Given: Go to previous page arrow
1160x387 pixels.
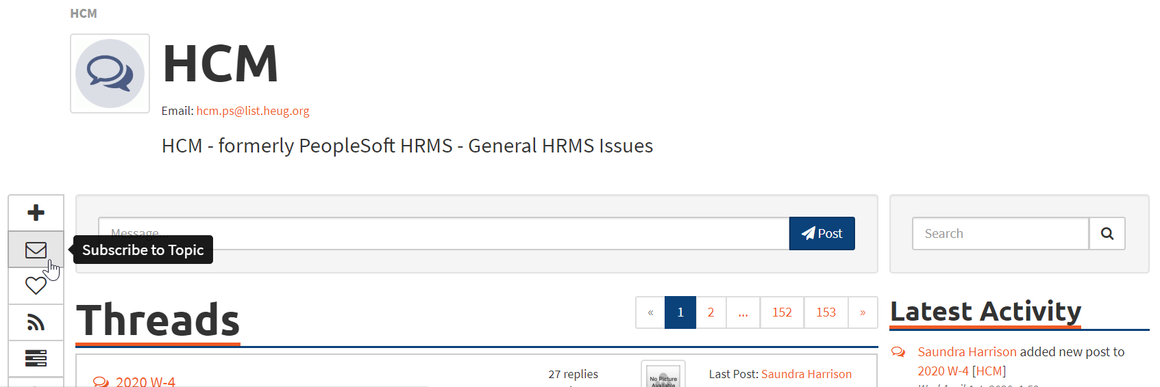Looking at the screenshot, I should coord(650,312).
